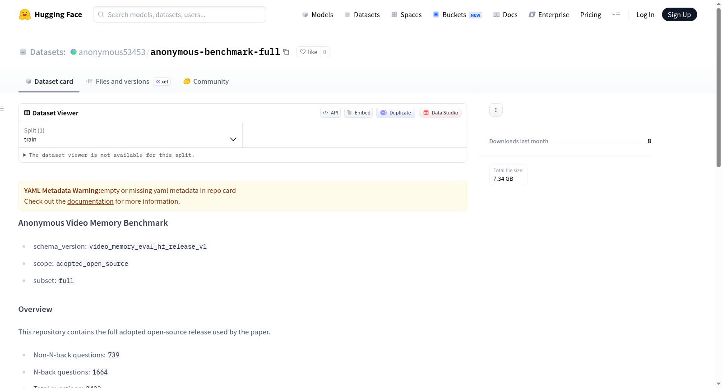Open Docs from the top navigation
Viewport: 722px width, 388px height.
pos(505,14)
